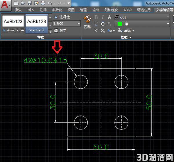This screenshot has width=174, height=162.
Task: Toggle the Underline U formatting
Action: click(96, 24)
